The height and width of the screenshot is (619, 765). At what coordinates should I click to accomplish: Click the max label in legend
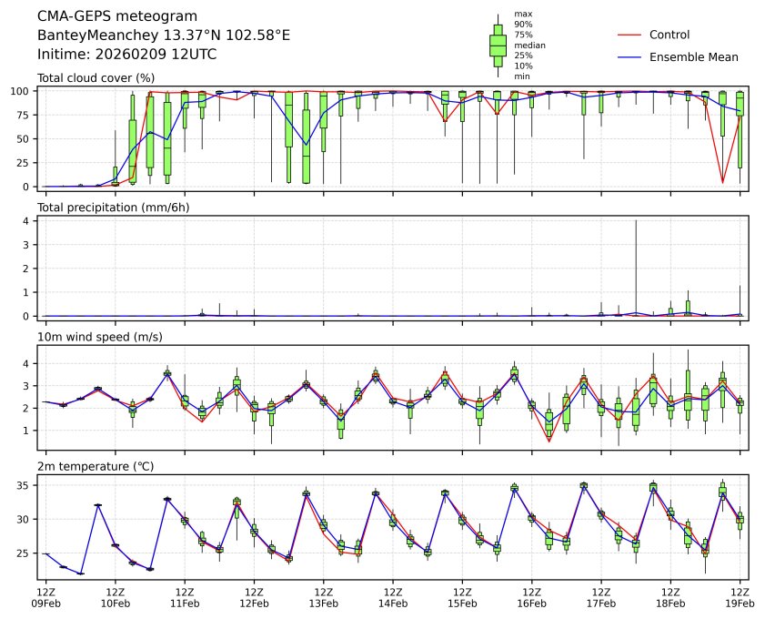pyautogui.click(x=522, y=14)
